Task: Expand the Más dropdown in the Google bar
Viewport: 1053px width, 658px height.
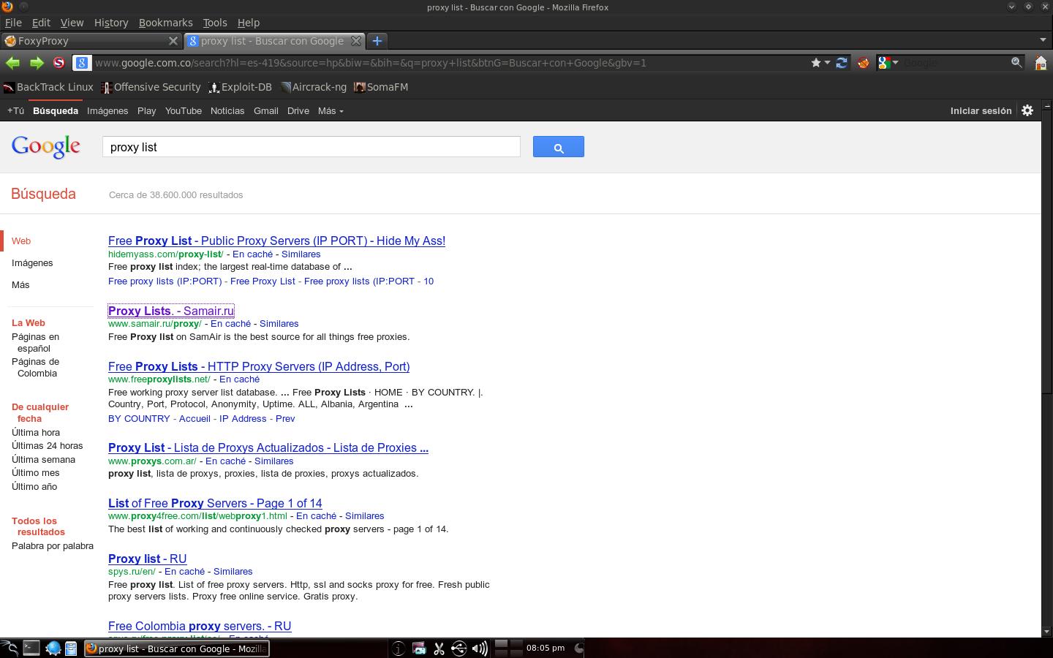Action: coord(331,110)
